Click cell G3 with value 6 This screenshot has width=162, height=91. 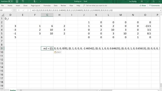point(47,26)
